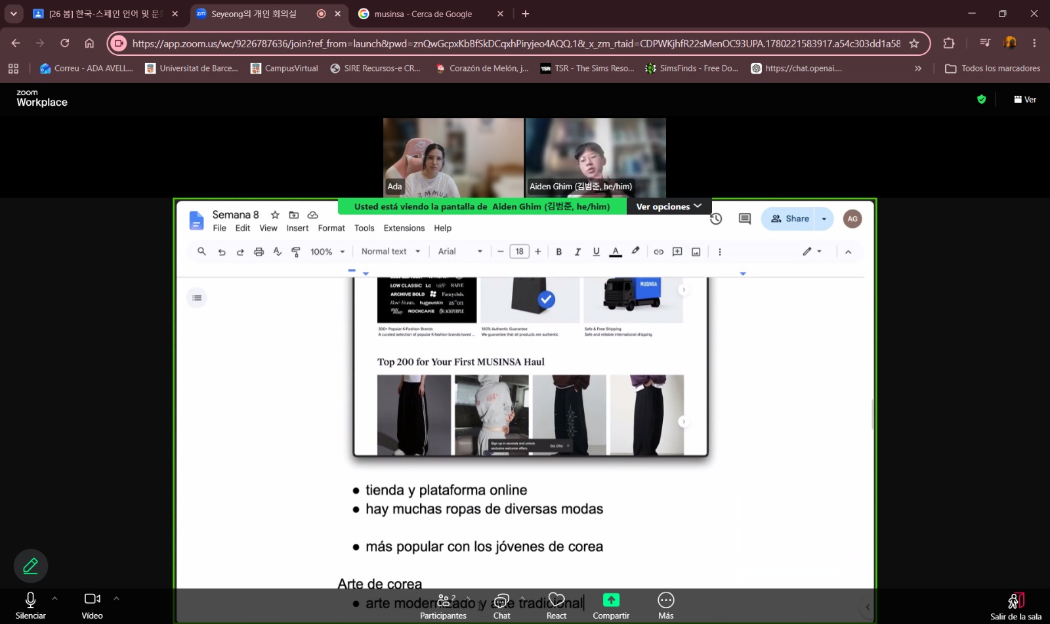Toggle italic formatting in Docs
1050x624 pixels.
point(577,252)
